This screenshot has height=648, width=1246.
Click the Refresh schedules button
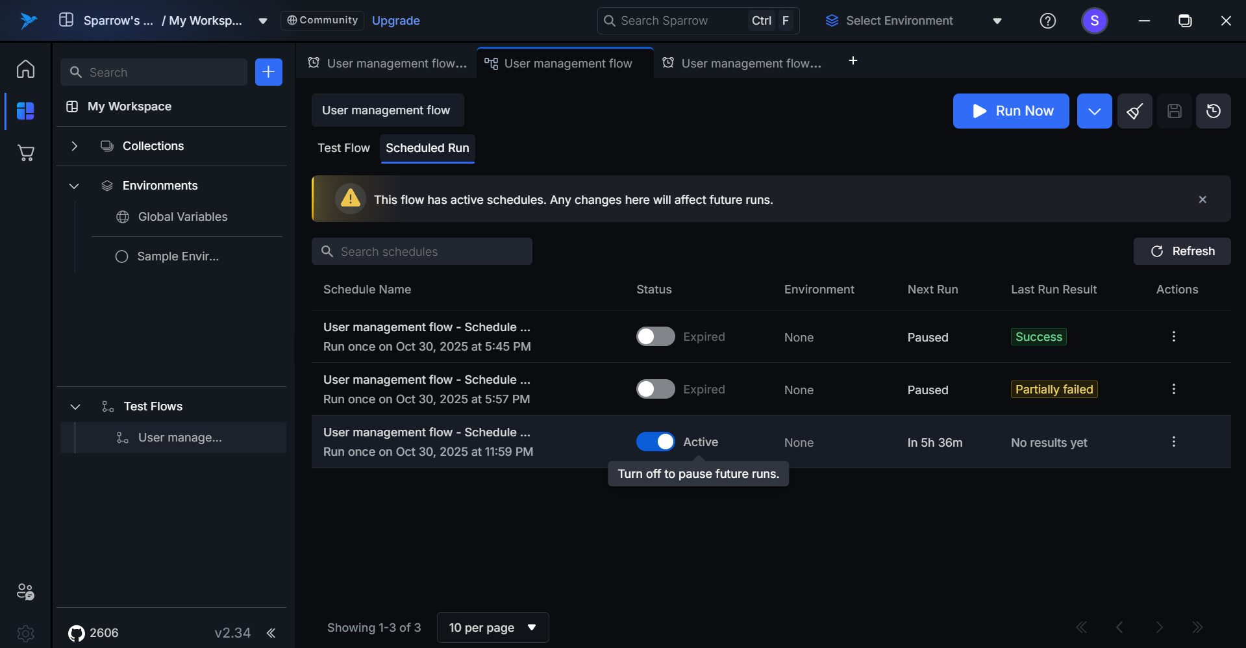pos(1182,251)
